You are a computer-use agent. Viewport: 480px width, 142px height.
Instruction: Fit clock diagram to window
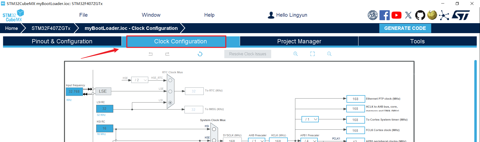312,54
